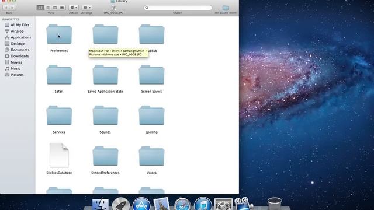Screen dimensions: 374x210
Task: Go back with the Back arrow
Action: (x=6, y=8)
